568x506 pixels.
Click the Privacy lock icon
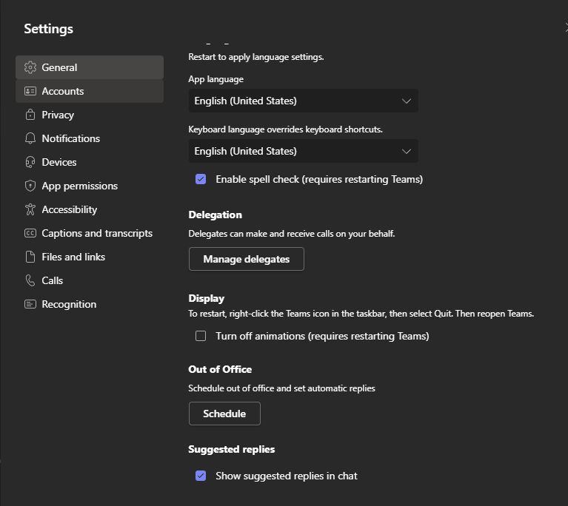30,115
